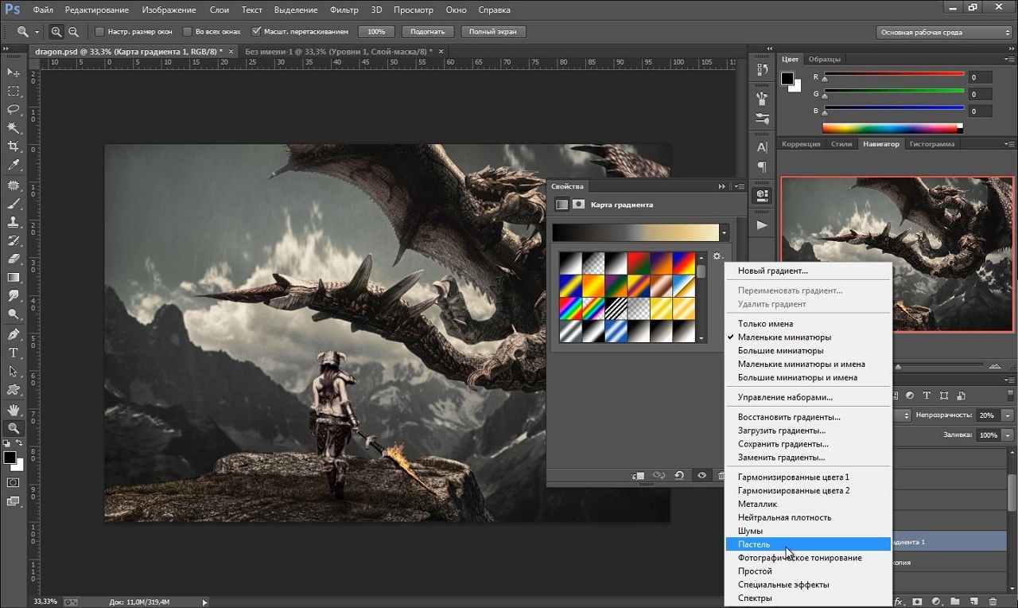Viewport: 1018px width, 608px height.
Task: Click the color spectrum ramp bar
Action: (x=892, y=127)
